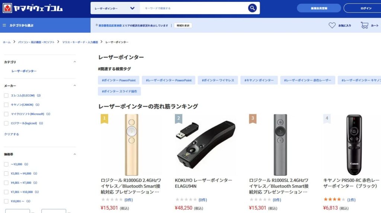Check the ELECOM maker checkbox

pyautogui.click(x=6, y=95)
